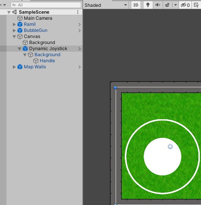
Task: Click the Ramil prefab cube icon
Action: [x=20, y=24]
